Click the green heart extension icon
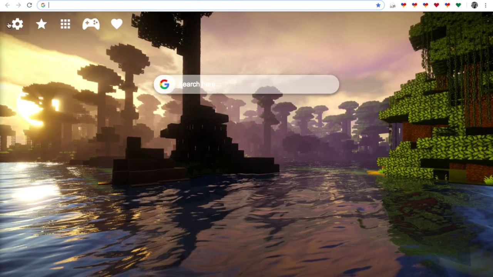 tap(458, 5)
